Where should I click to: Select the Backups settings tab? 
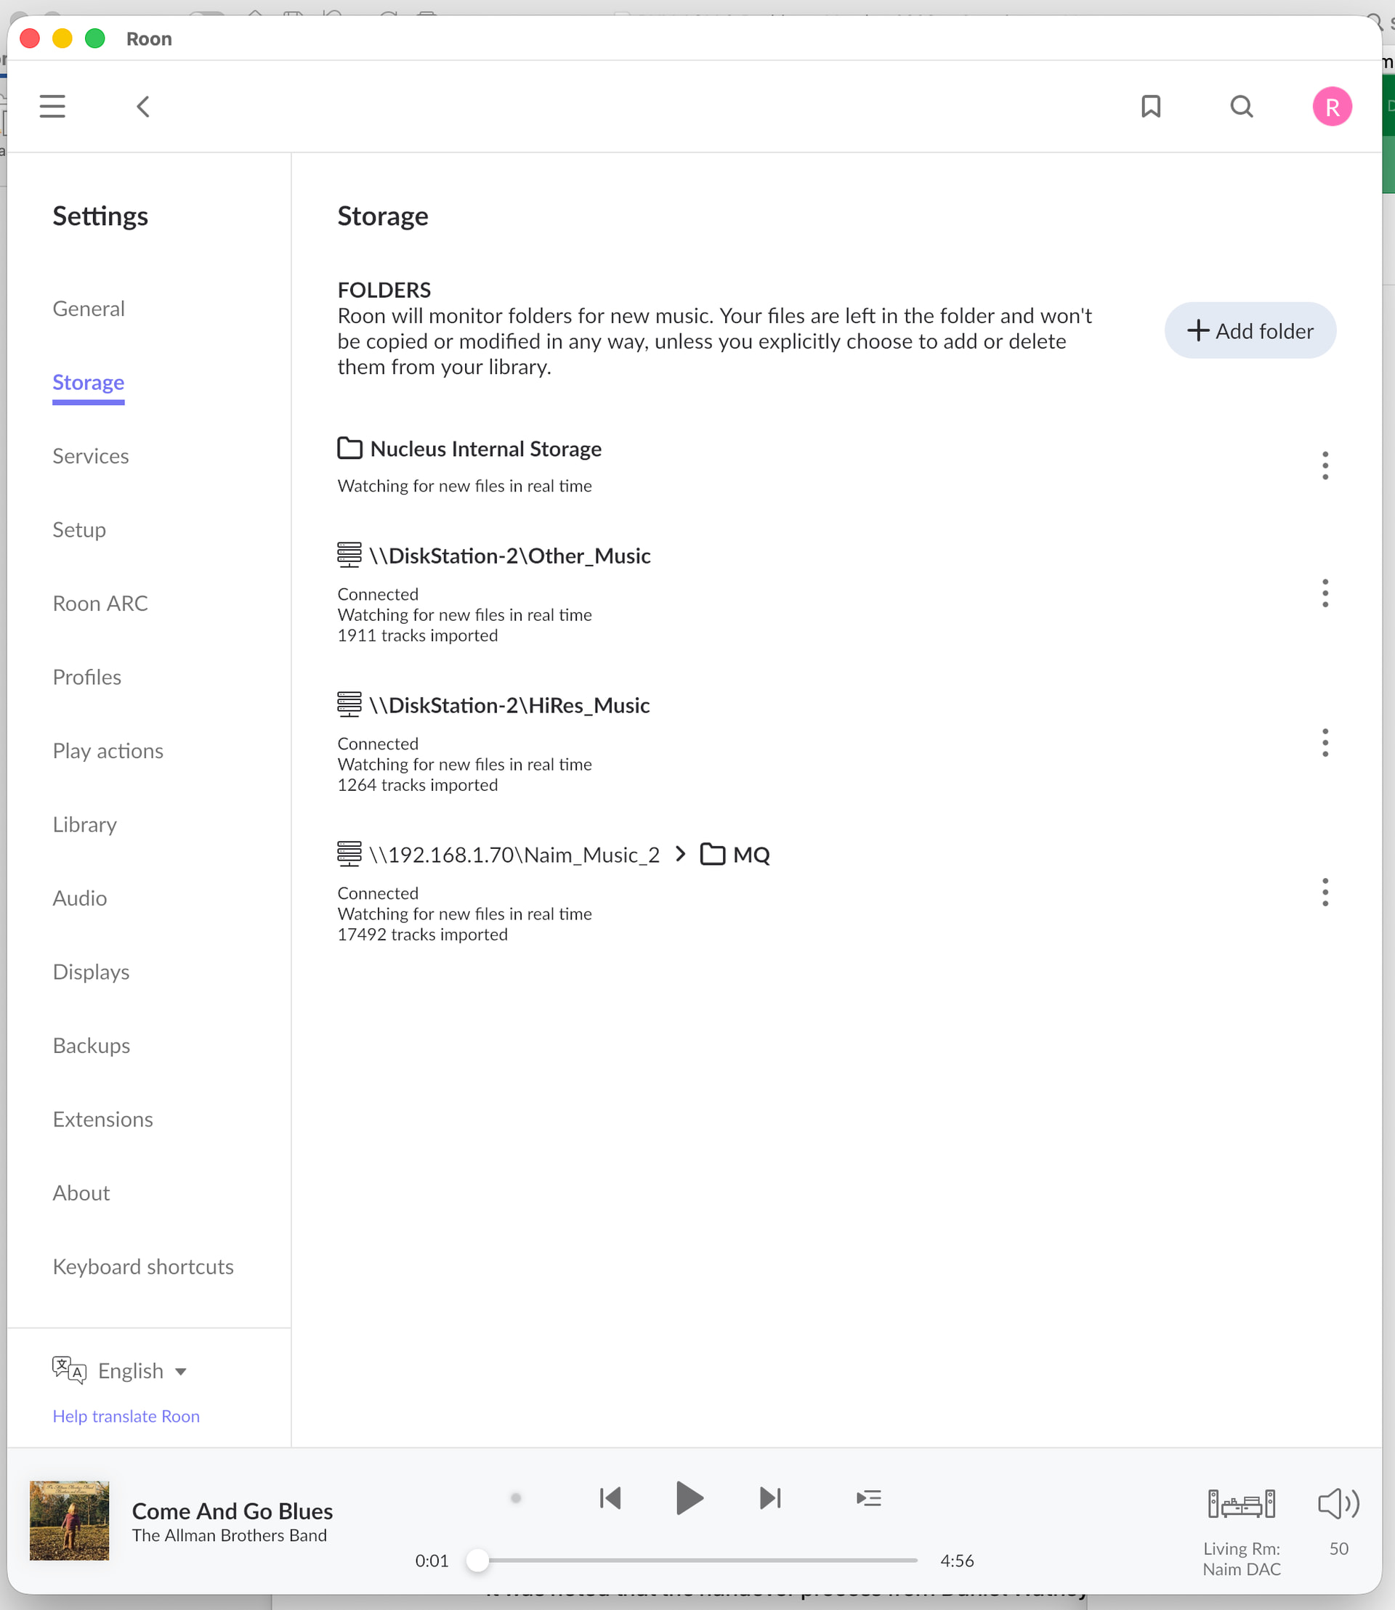(91, 1045)
